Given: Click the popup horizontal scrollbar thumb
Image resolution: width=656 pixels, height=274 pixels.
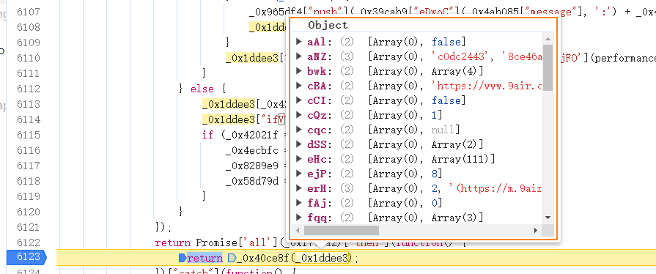Looking at the screenshot, I should (342, 230).
